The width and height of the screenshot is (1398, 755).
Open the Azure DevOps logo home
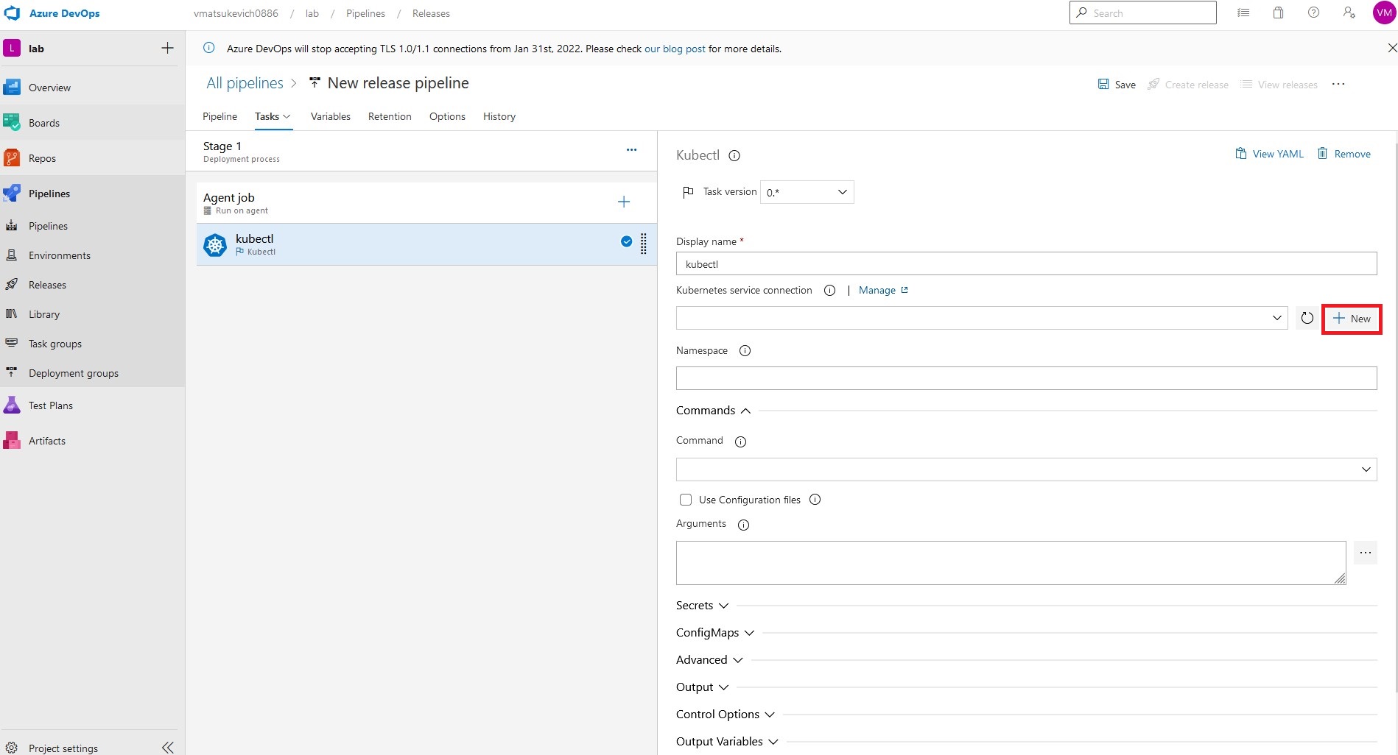tap(13, 13)
